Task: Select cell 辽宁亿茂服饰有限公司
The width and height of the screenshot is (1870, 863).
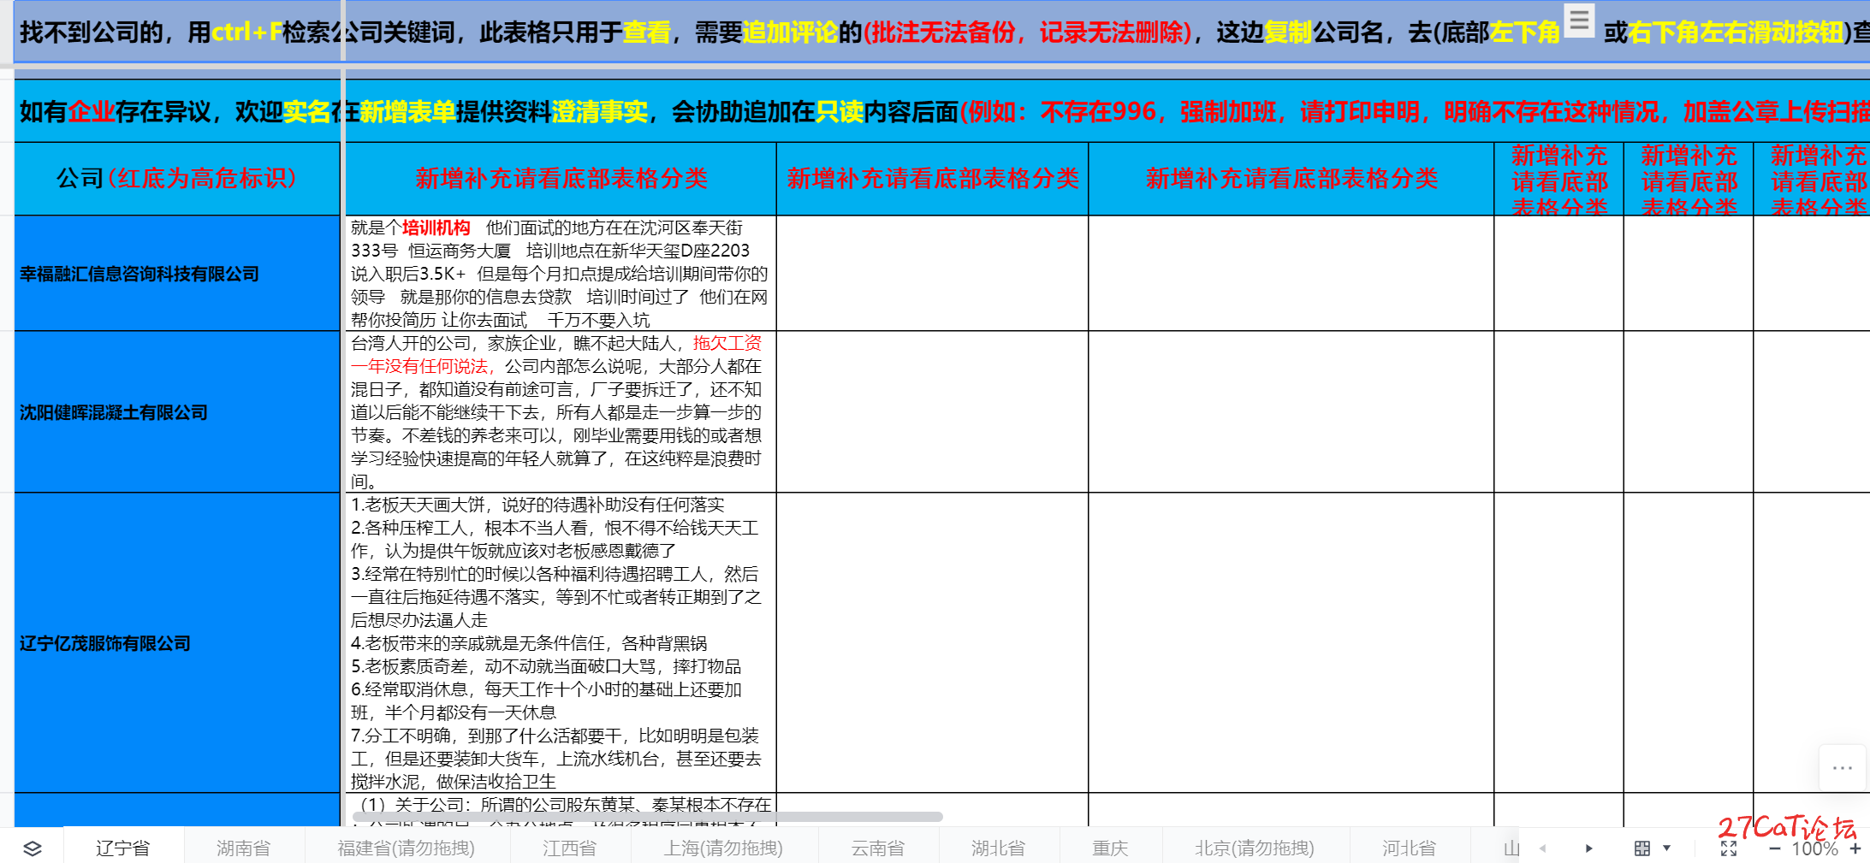Action: (x=177, y=643)
